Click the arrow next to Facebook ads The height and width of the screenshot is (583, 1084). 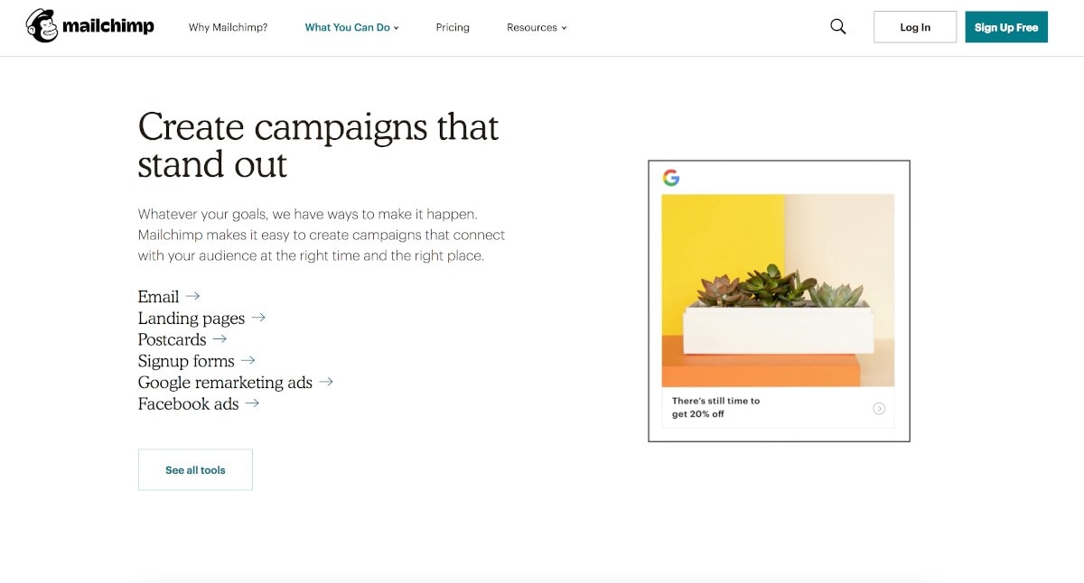pyautogui.click(x=252, y=403)
